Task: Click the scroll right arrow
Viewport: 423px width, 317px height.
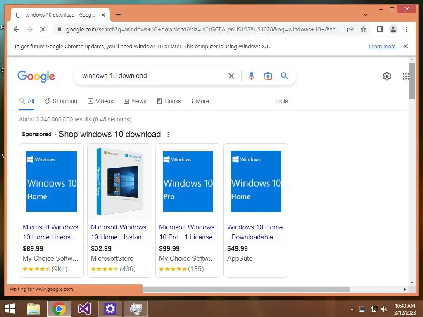Action: (x=405, y=289)
